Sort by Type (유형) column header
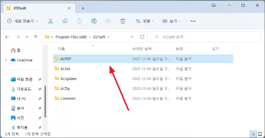Viewport: 265px width, 138px height. (179, 49)
